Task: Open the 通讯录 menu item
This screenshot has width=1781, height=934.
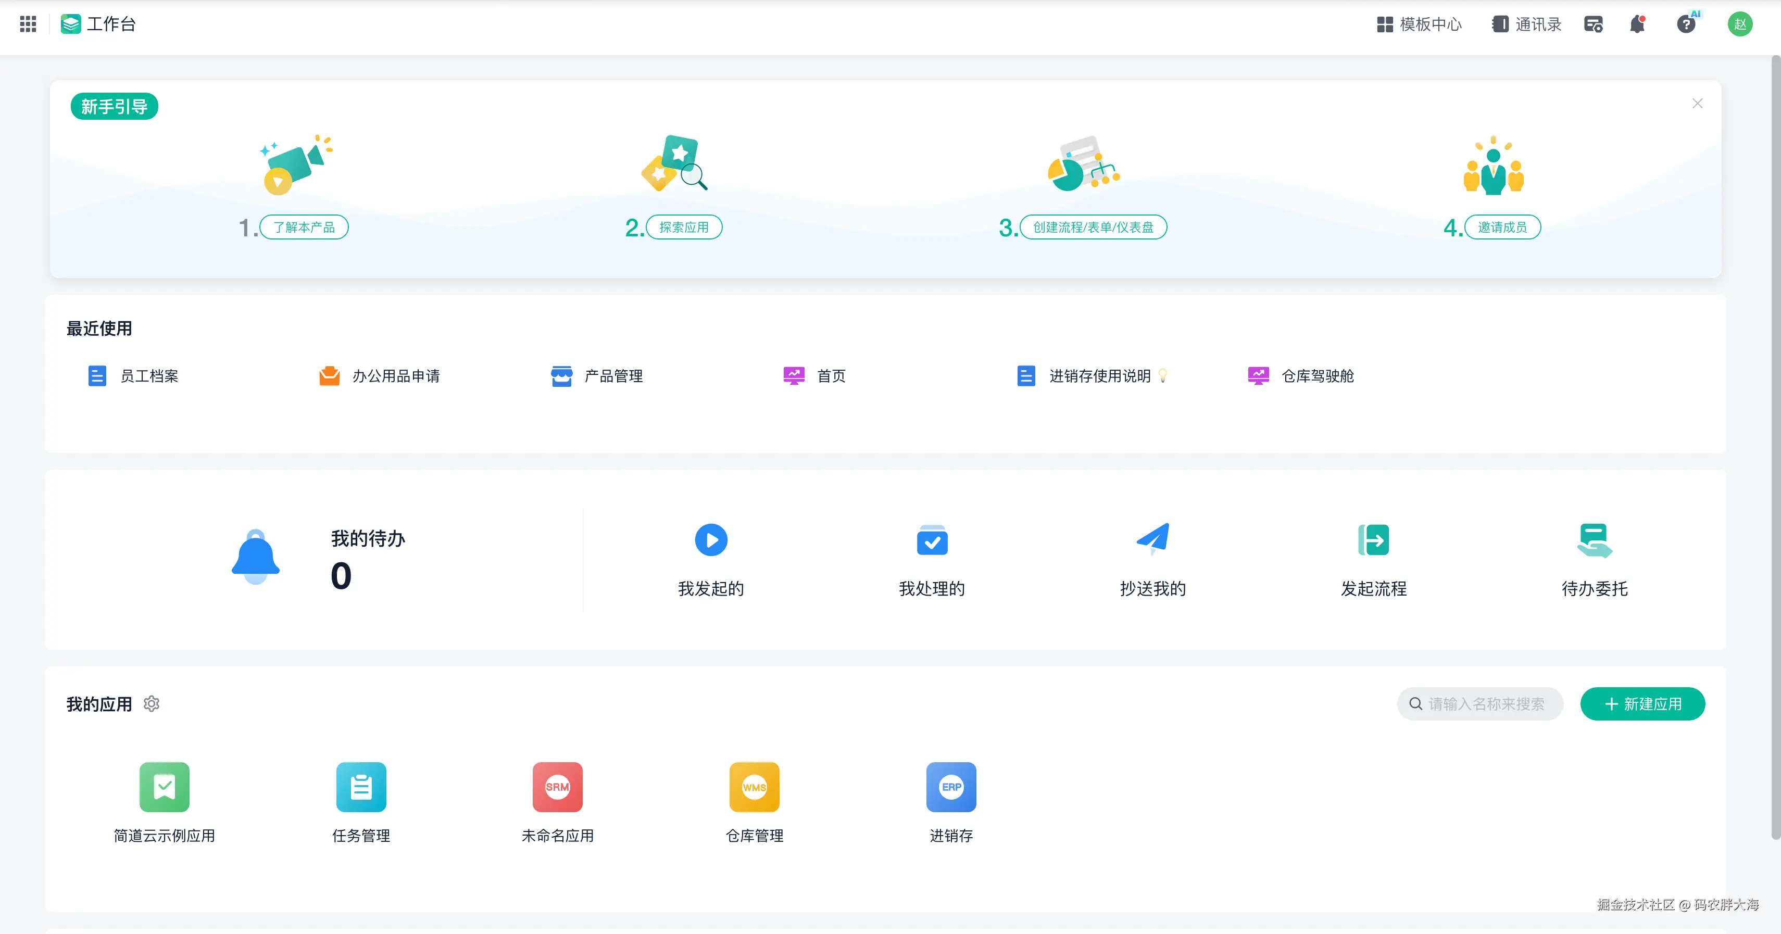Action: [x=1526, y=24]
